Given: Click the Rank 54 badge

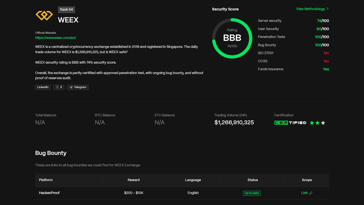Looking at the screenshot, I should click(x=66, y=9).
